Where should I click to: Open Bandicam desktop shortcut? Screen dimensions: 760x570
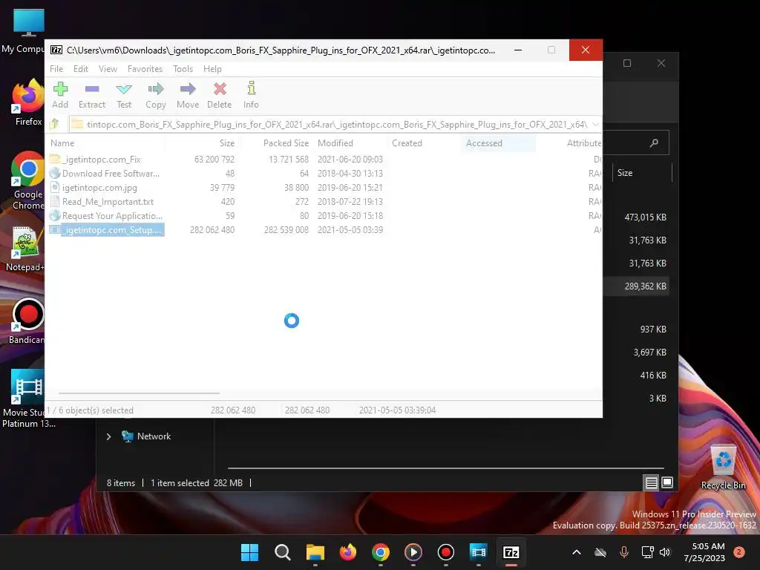pyautogui.click(x=27, y=321)
